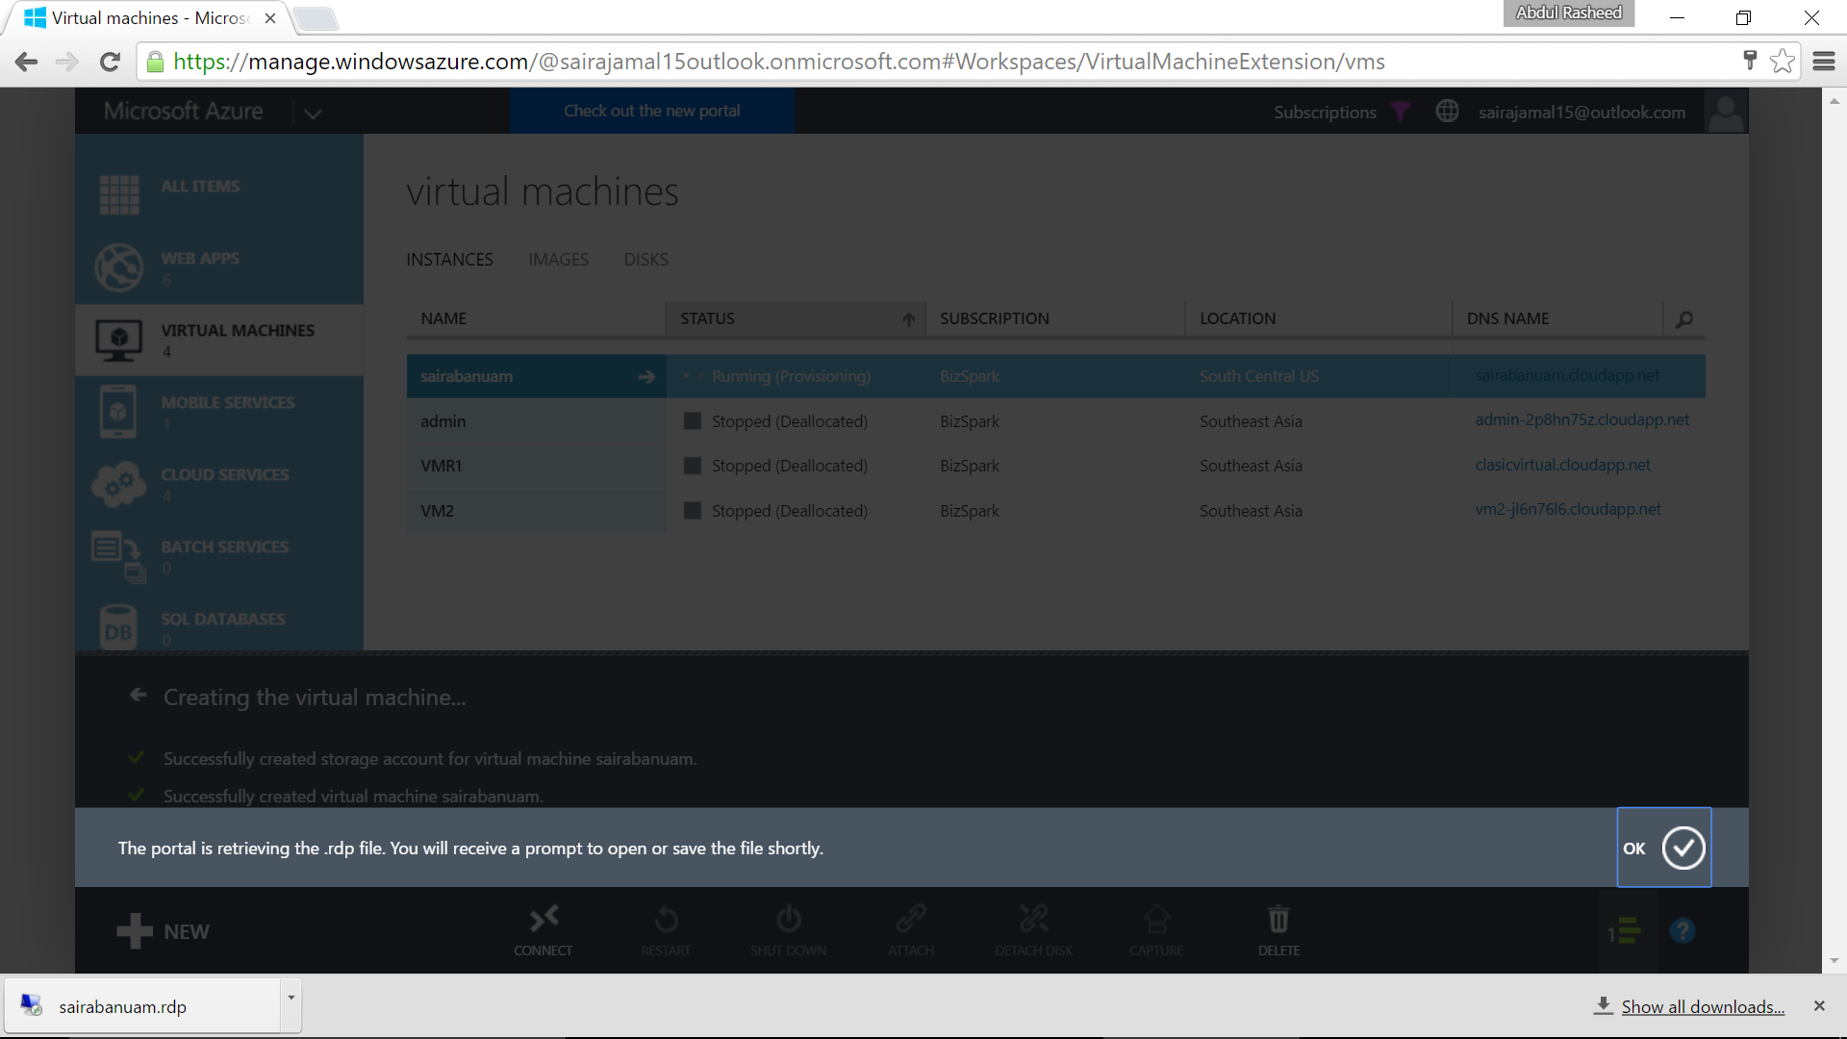Switch to the Disks tab
This screenshot has height=1039, width=1847.
click(x=645, y=260)
